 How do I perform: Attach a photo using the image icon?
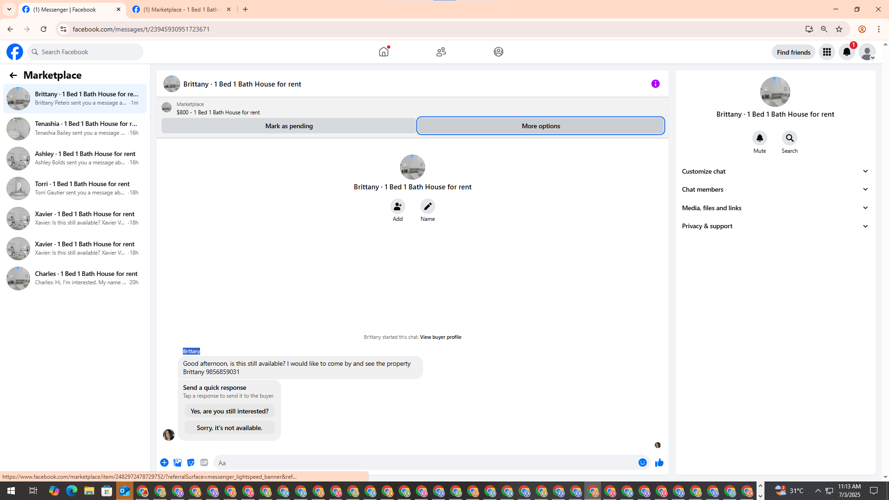point(177,462)
